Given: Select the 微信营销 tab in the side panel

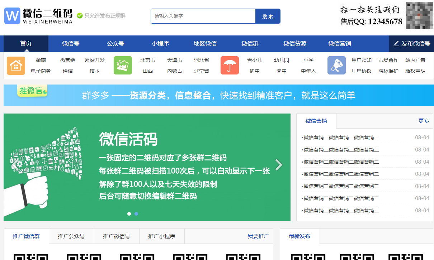Looking at the screenshot, I should [x=316, y=121].
